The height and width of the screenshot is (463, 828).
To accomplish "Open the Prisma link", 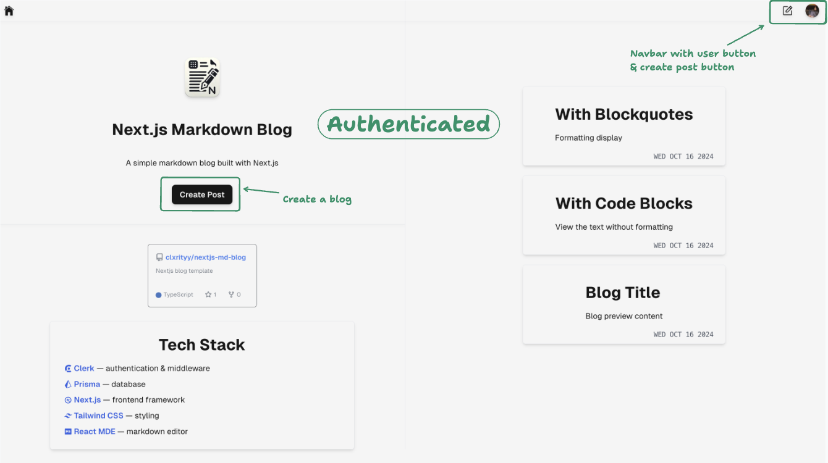I will tap(87, 384).
